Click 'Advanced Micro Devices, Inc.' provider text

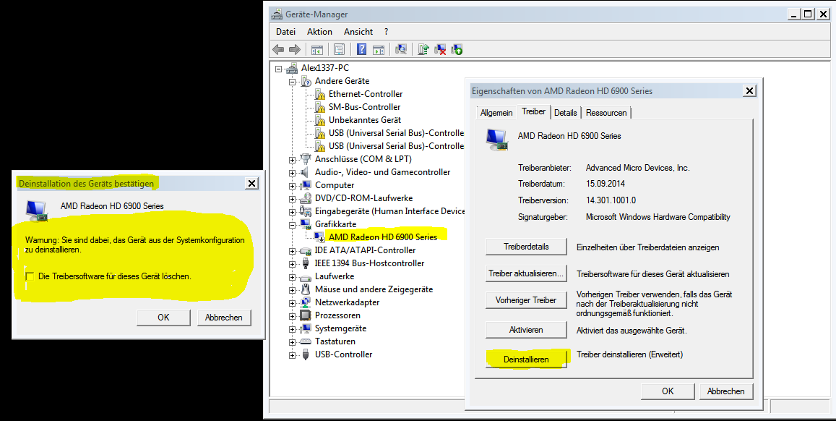638,168
